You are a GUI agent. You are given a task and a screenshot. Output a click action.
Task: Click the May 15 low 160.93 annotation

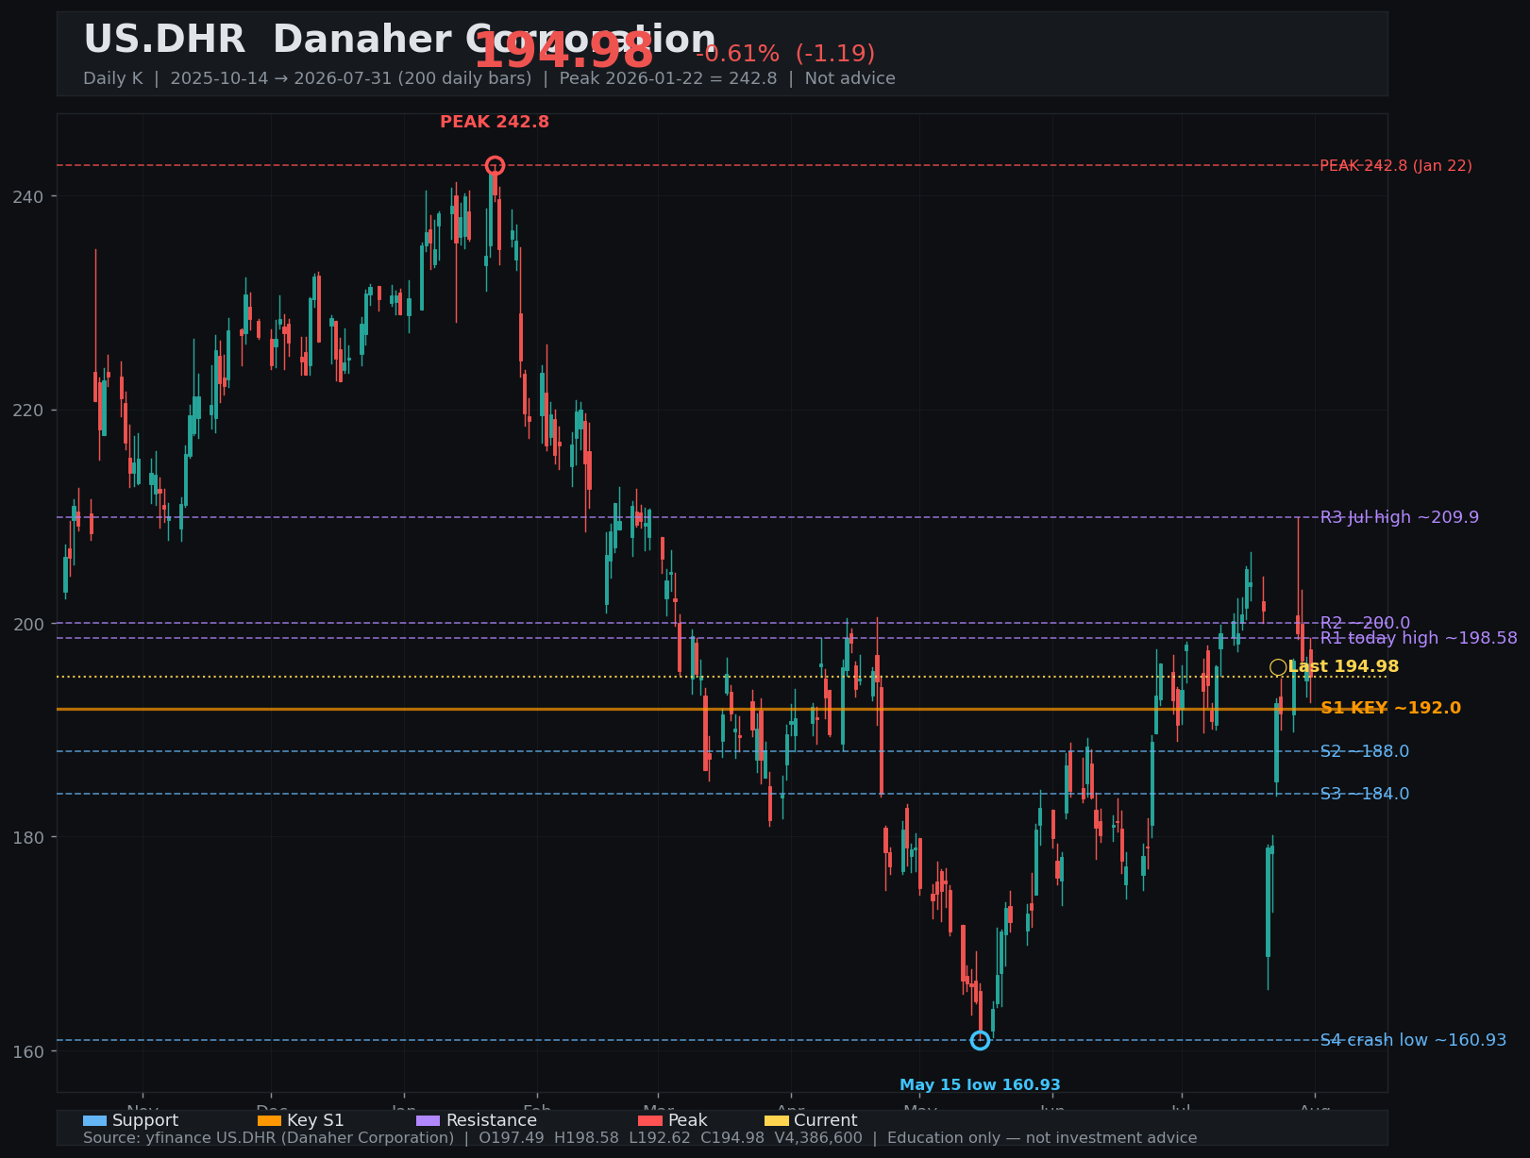point(980,1085)
